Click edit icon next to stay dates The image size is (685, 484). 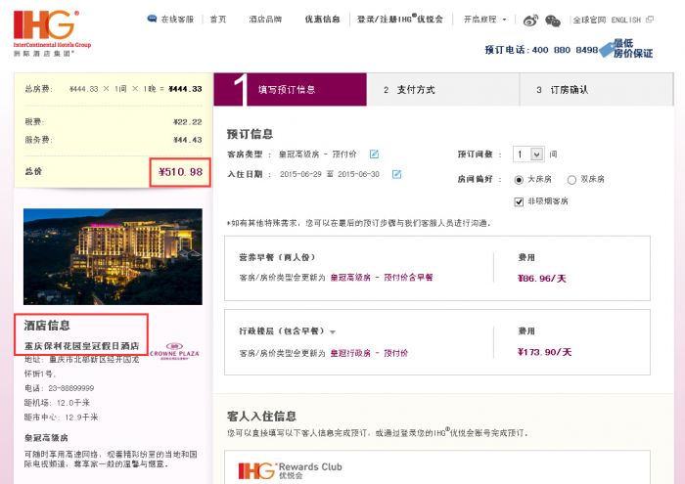pos(396,174)
